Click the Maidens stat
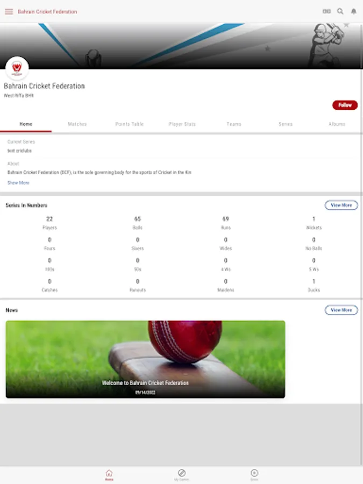This screenshot has width=363, height=484. pos(226,286)
